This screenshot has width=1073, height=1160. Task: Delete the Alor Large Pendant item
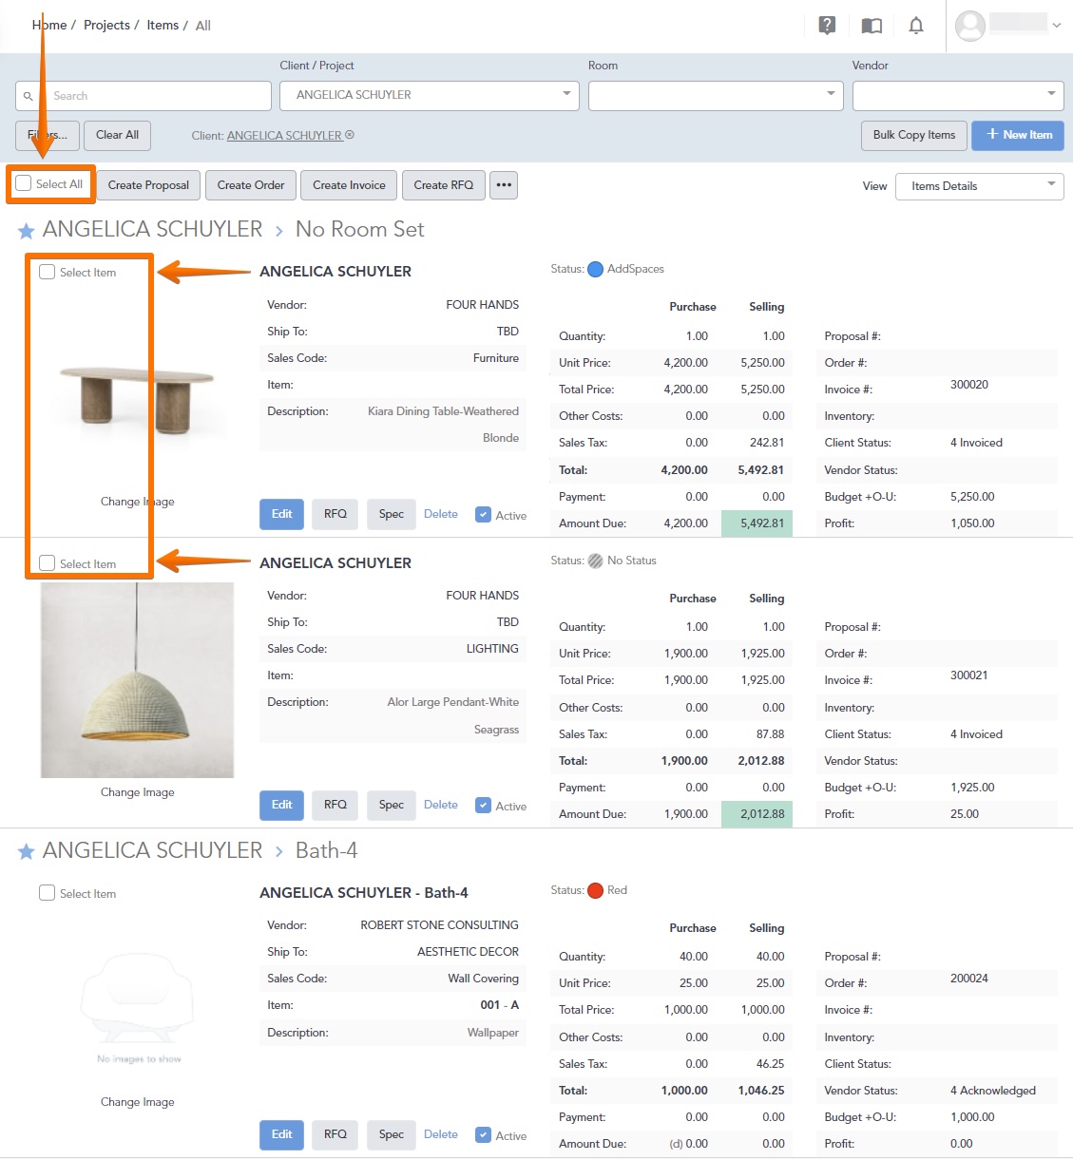[441, 805]
